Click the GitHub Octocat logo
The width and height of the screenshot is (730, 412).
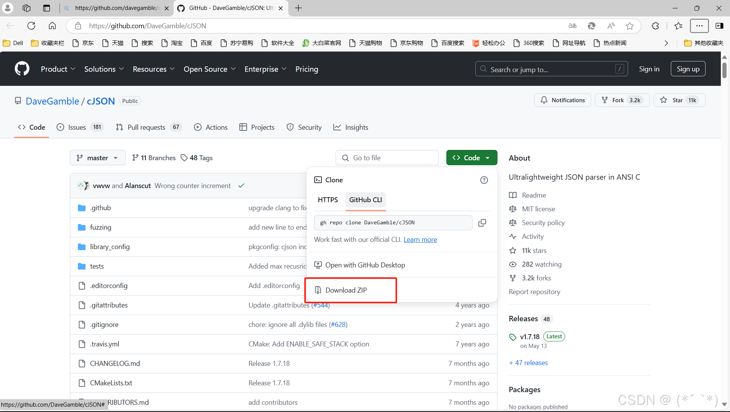(22, 69)
